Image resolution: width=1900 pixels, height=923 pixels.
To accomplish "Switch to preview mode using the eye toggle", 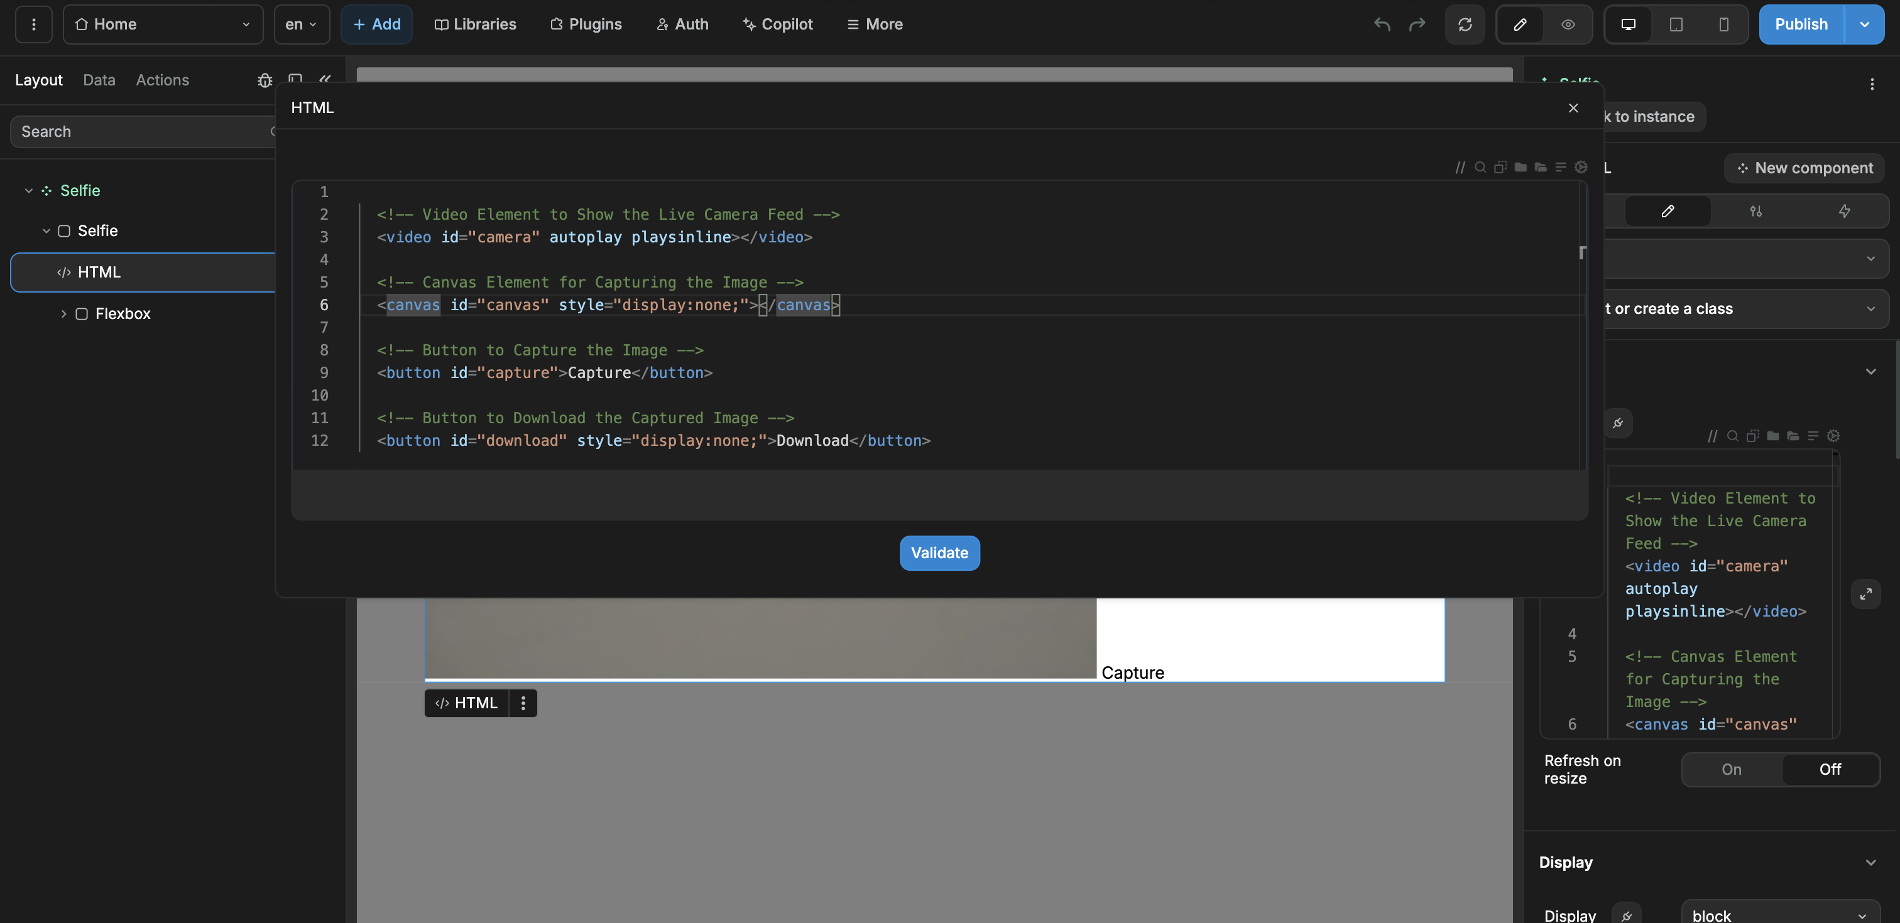I will 1568,24.
